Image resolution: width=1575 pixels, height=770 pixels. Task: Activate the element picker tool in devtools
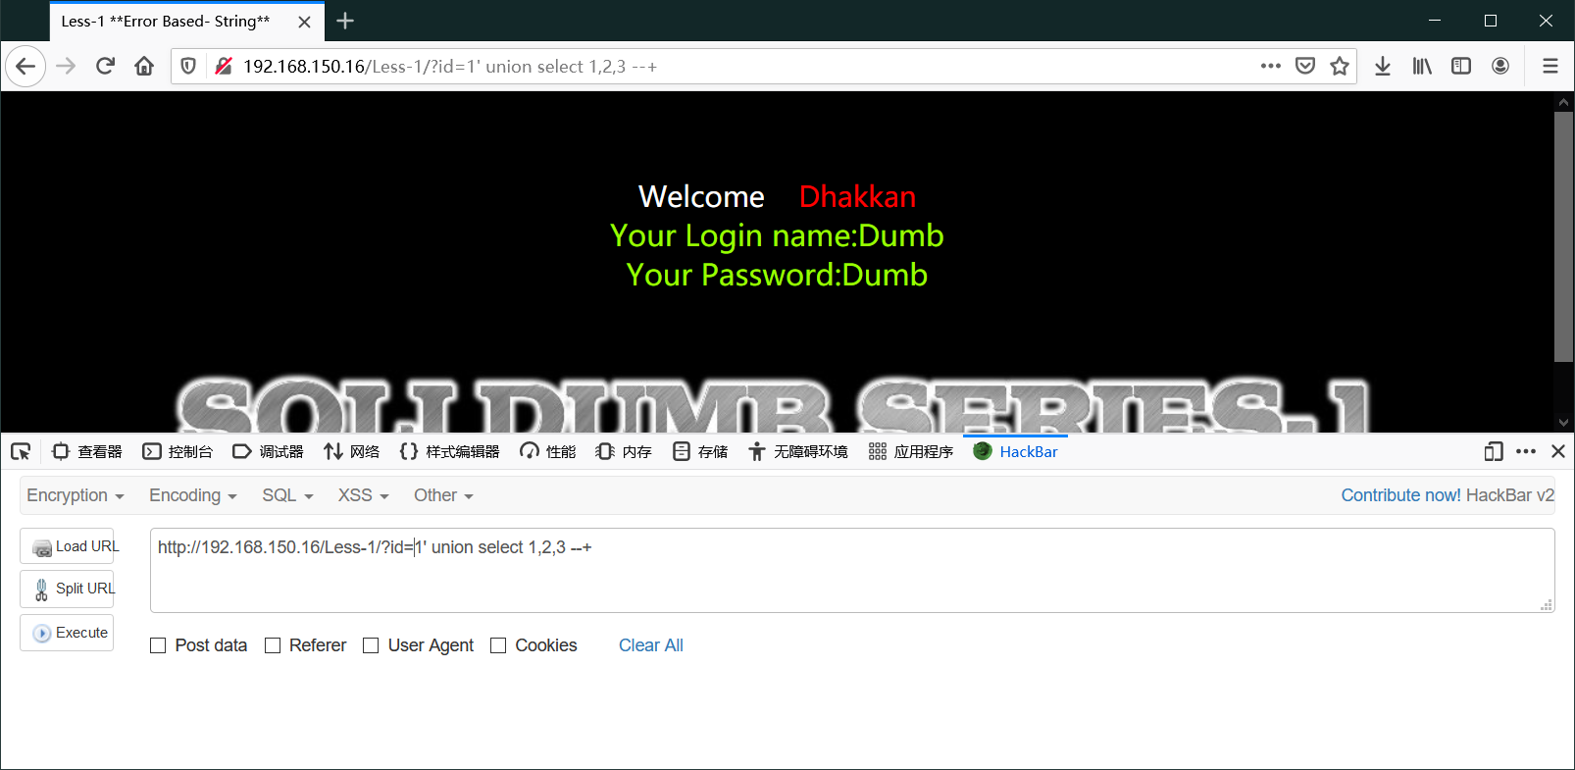(21, 451)
